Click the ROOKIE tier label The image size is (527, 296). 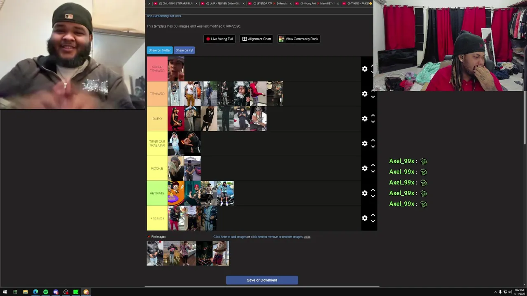(x=157, y=169)
